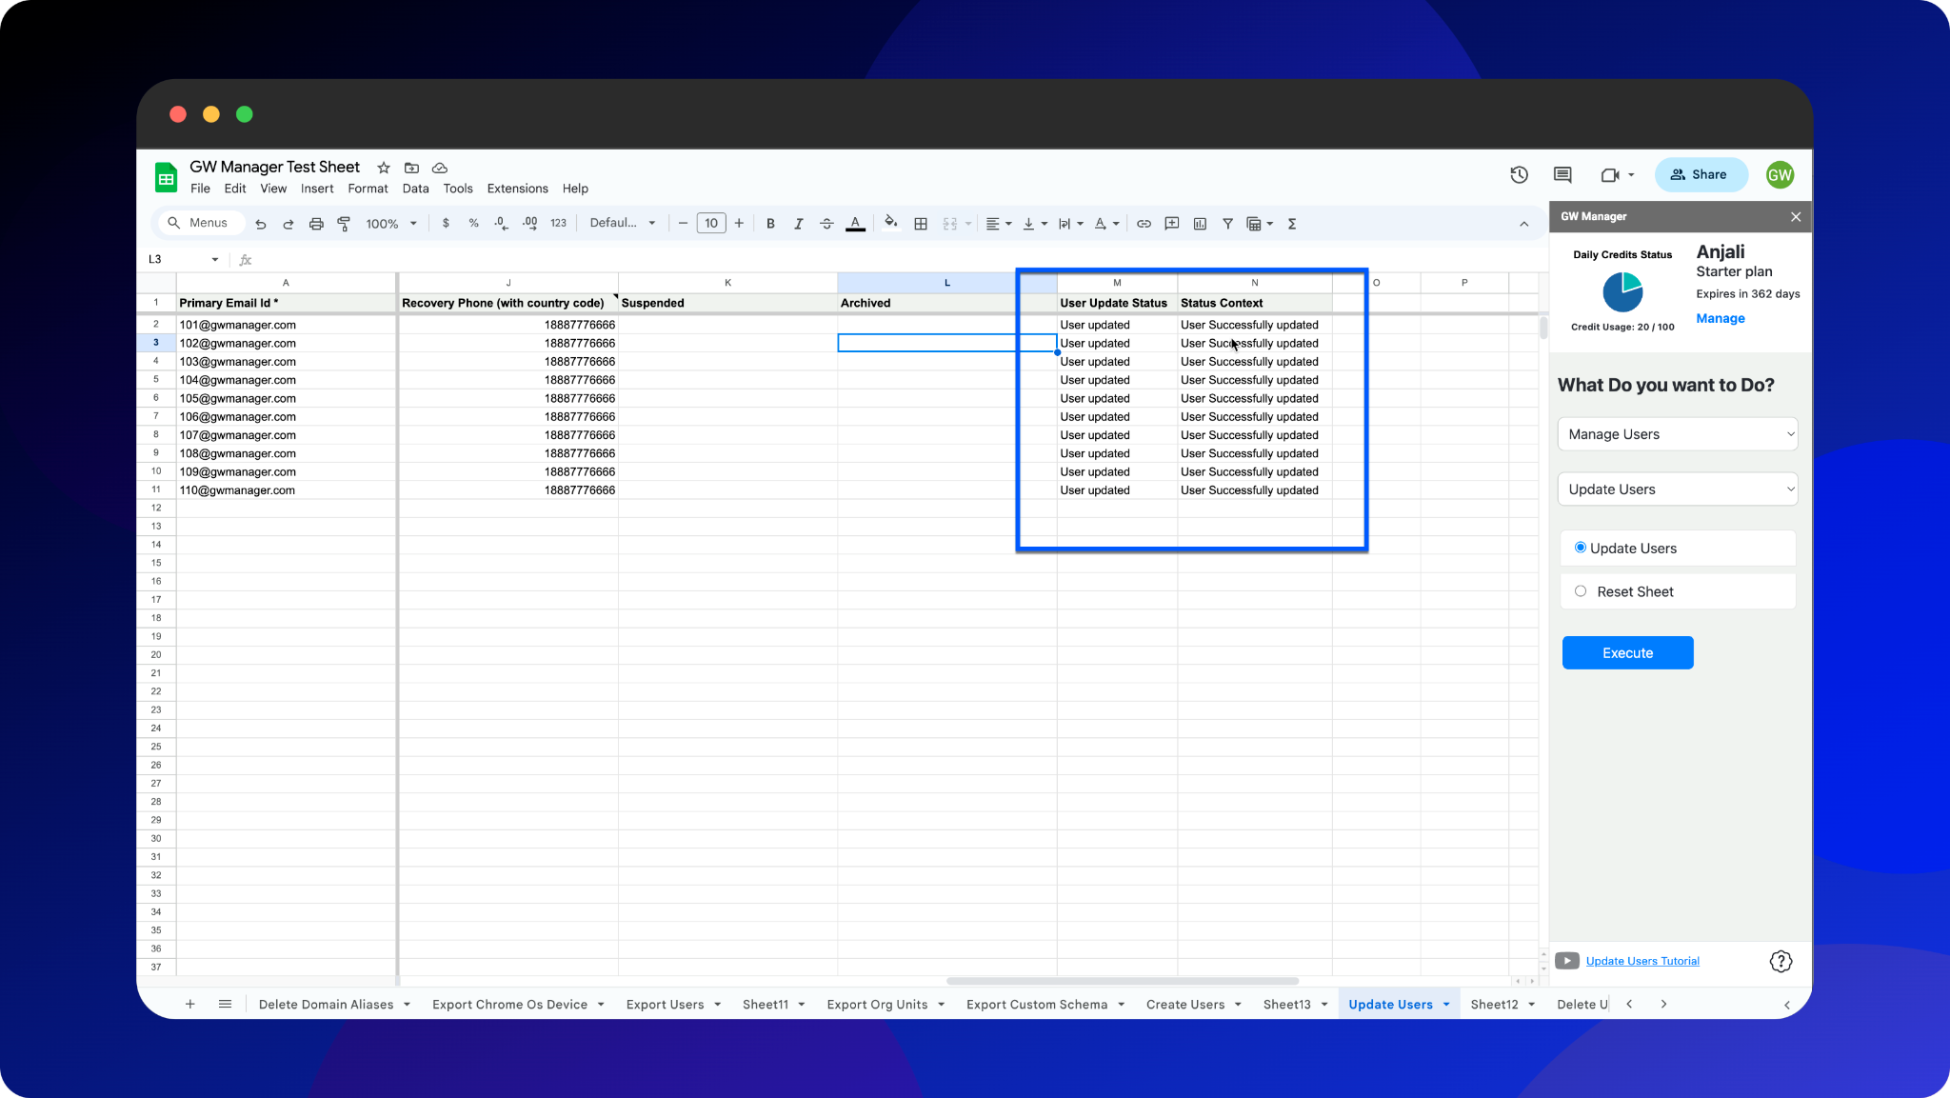The width and height of the screenshot is (1950, 1098).
Task: Expand the Update Users action dropdown
Action: pyautogui.click(x=1678, y=489)
